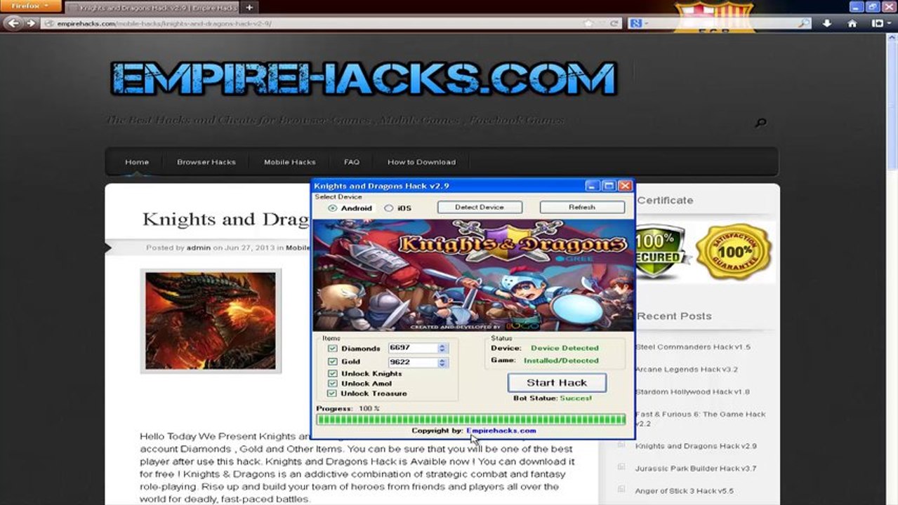Click the 'Jun 27, 2013' post date

[x=249, y=248]
